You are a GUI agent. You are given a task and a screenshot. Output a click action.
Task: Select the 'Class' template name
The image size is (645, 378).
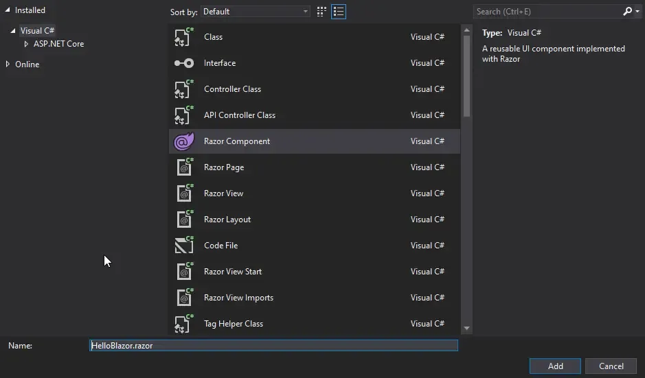point(213,37)
